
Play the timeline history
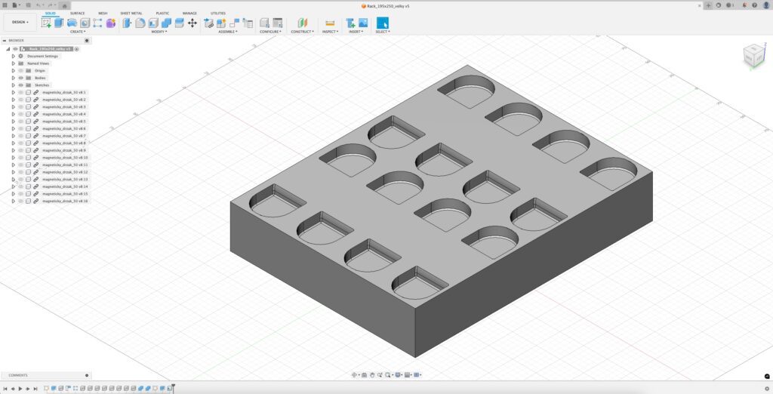[x=20, y=389]
